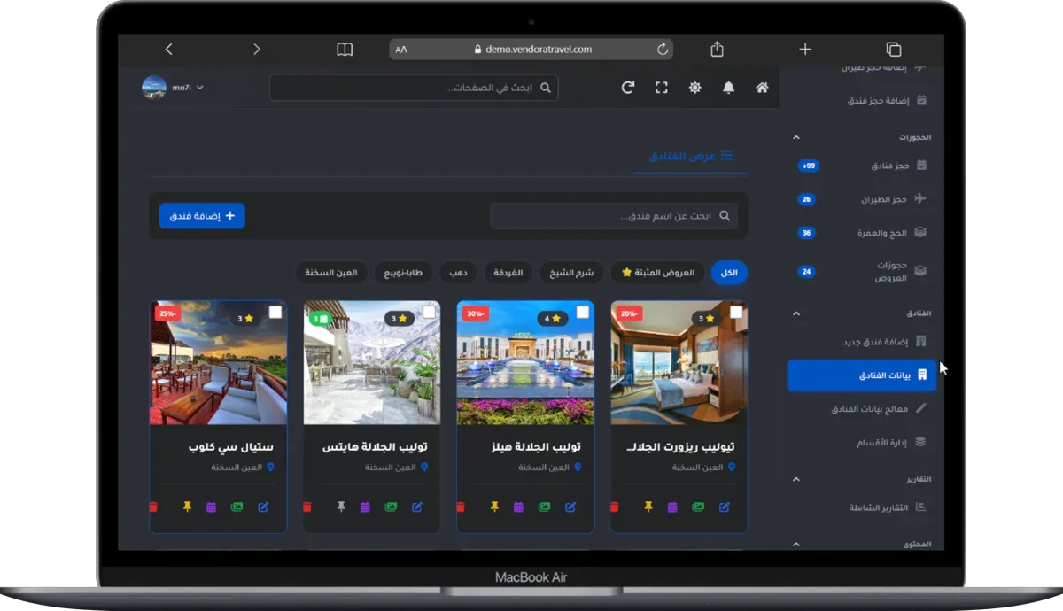Image resolution: width=1063 pixels, height=611 pixels.
Task: Pin the توليب الجلالة هايتس hotel with gray pin
Action: click(x=341, y=507)
